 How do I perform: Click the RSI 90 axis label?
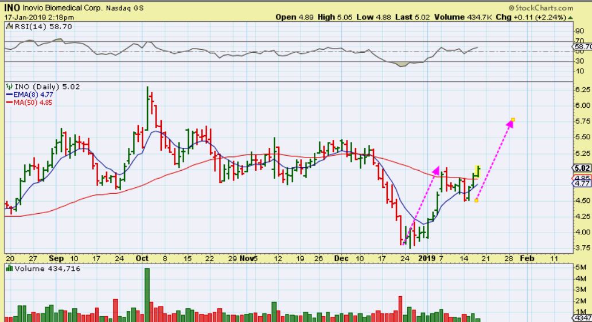coord(579,31)
